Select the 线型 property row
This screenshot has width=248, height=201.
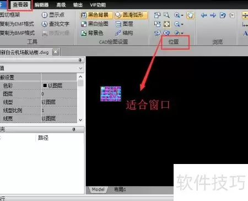pyautogui.click(x=38, y=102)
